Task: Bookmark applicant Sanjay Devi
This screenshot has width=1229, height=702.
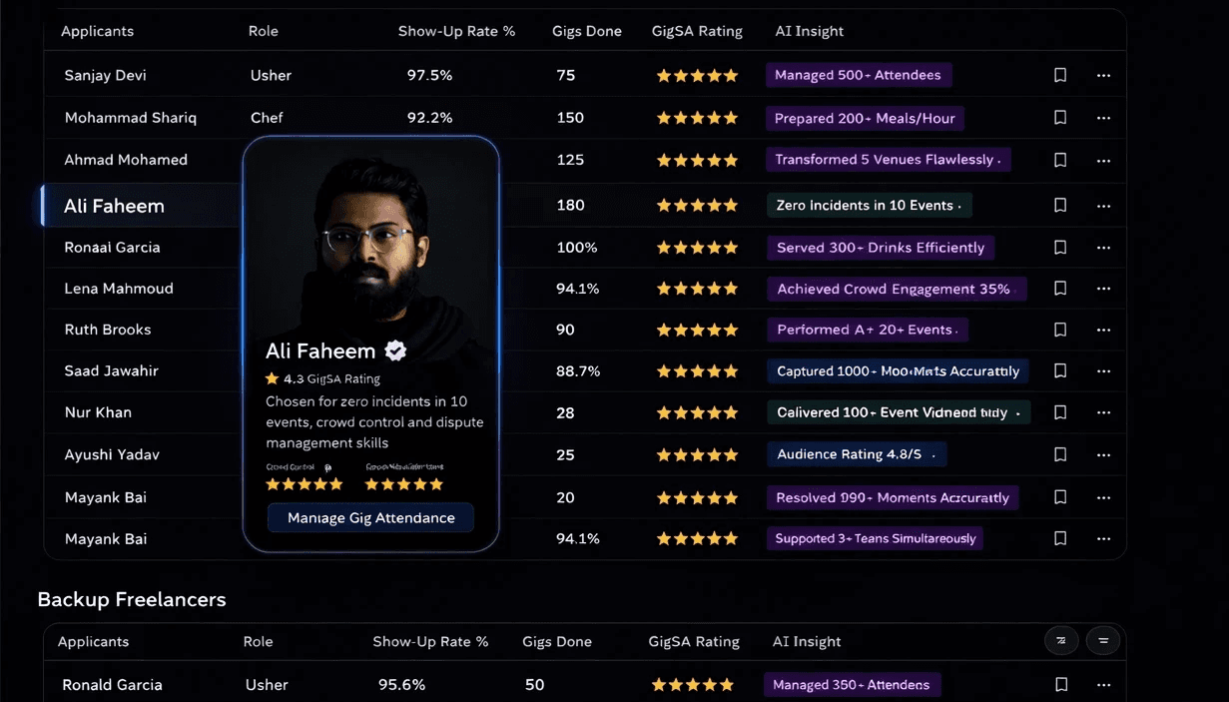Action: [x=1060, y=75]
